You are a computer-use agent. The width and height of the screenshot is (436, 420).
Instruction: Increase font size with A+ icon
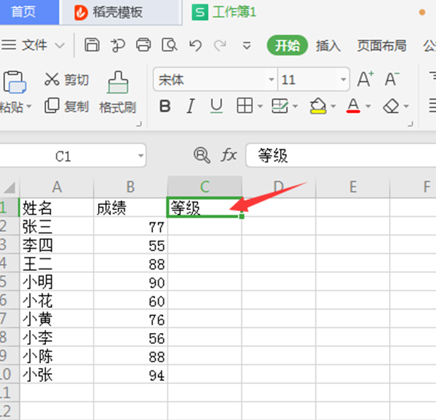pos(365,80)
